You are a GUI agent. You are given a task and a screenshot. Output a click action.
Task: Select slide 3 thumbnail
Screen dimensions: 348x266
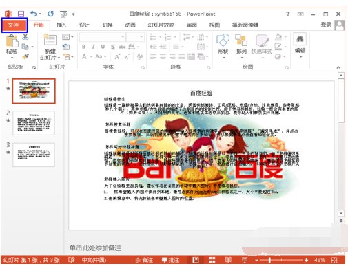tap(34, 155)
